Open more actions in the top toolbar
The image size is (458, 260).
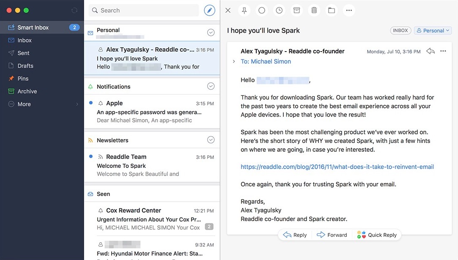349,11
